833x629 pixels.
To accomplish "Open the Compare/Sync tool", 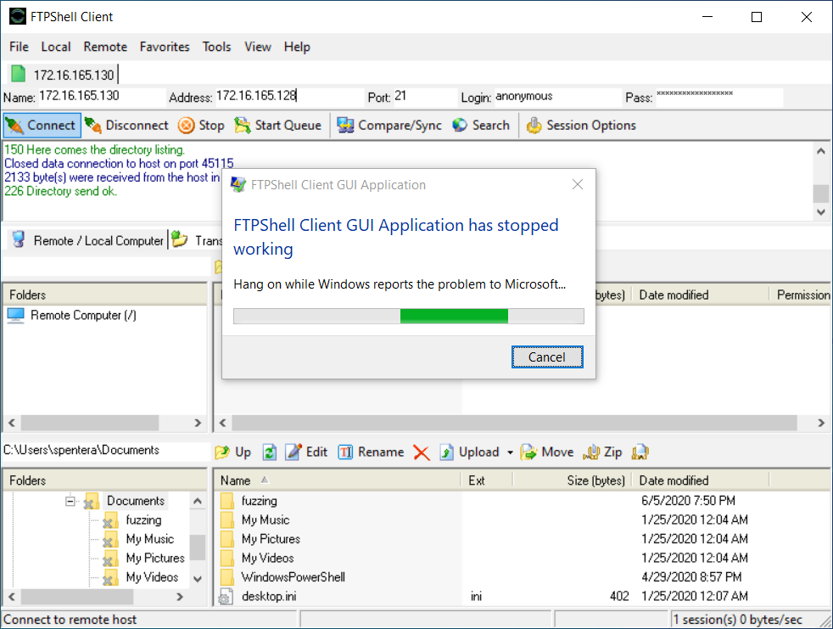I will 389,126.
